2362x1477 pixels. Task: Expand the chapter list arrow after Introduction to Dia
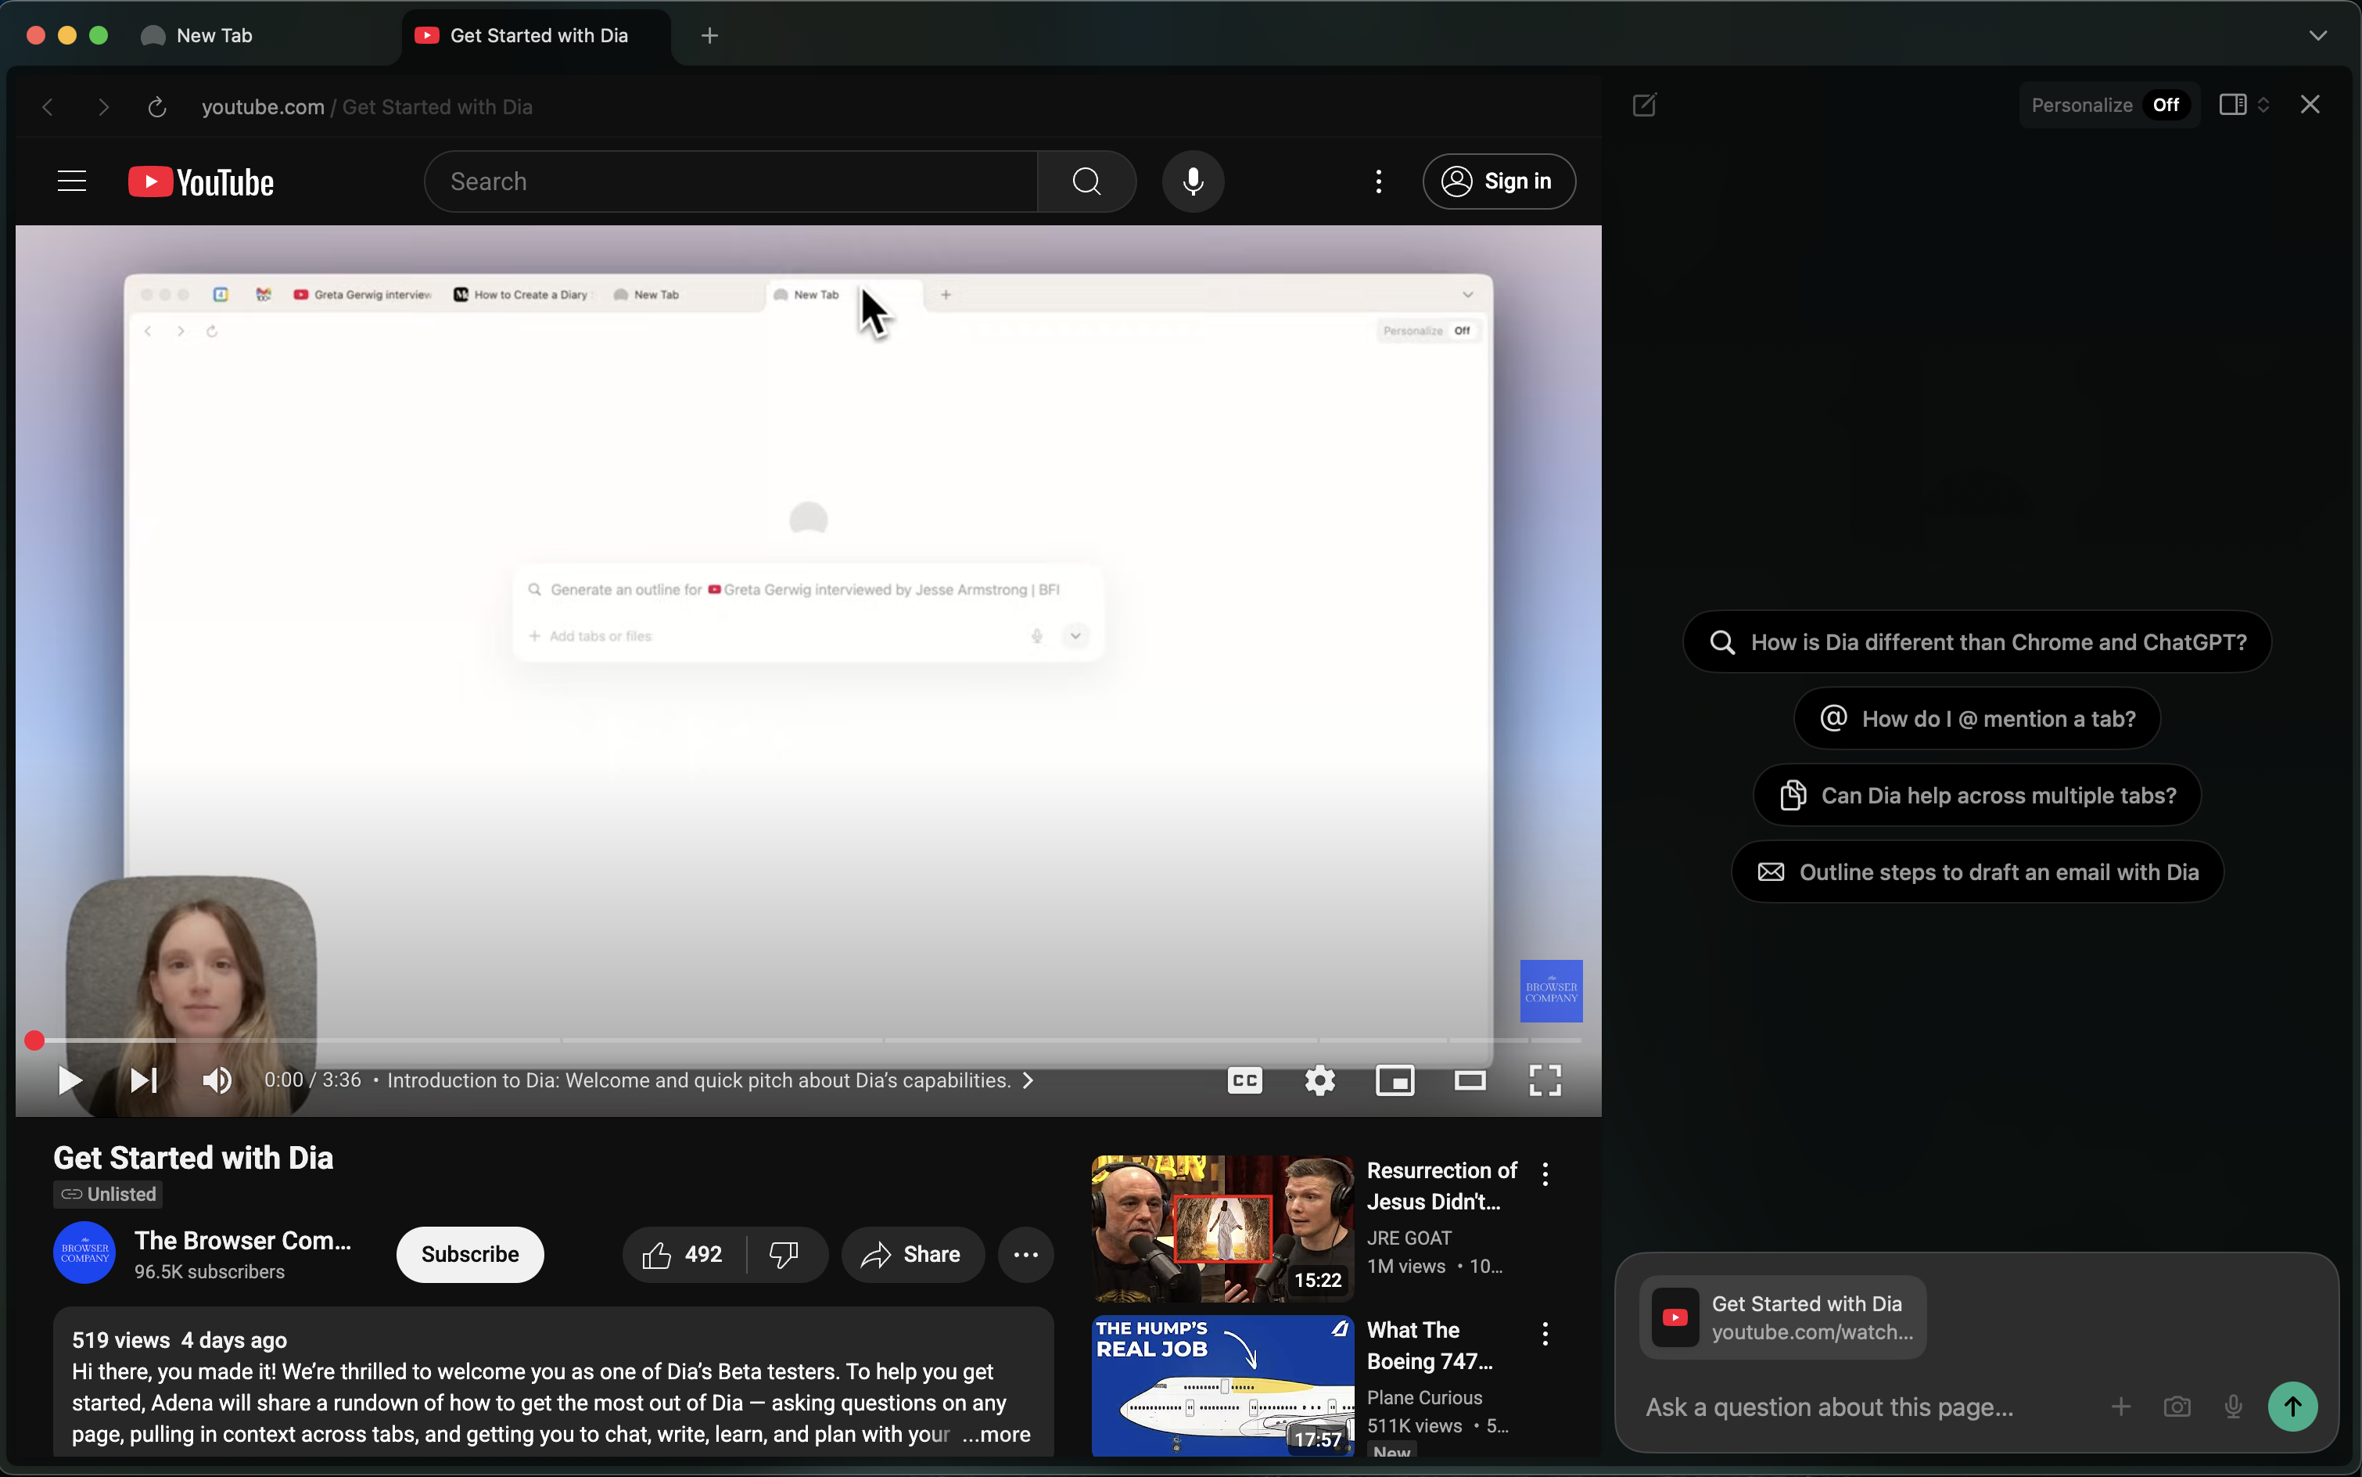[1028, 1080]
